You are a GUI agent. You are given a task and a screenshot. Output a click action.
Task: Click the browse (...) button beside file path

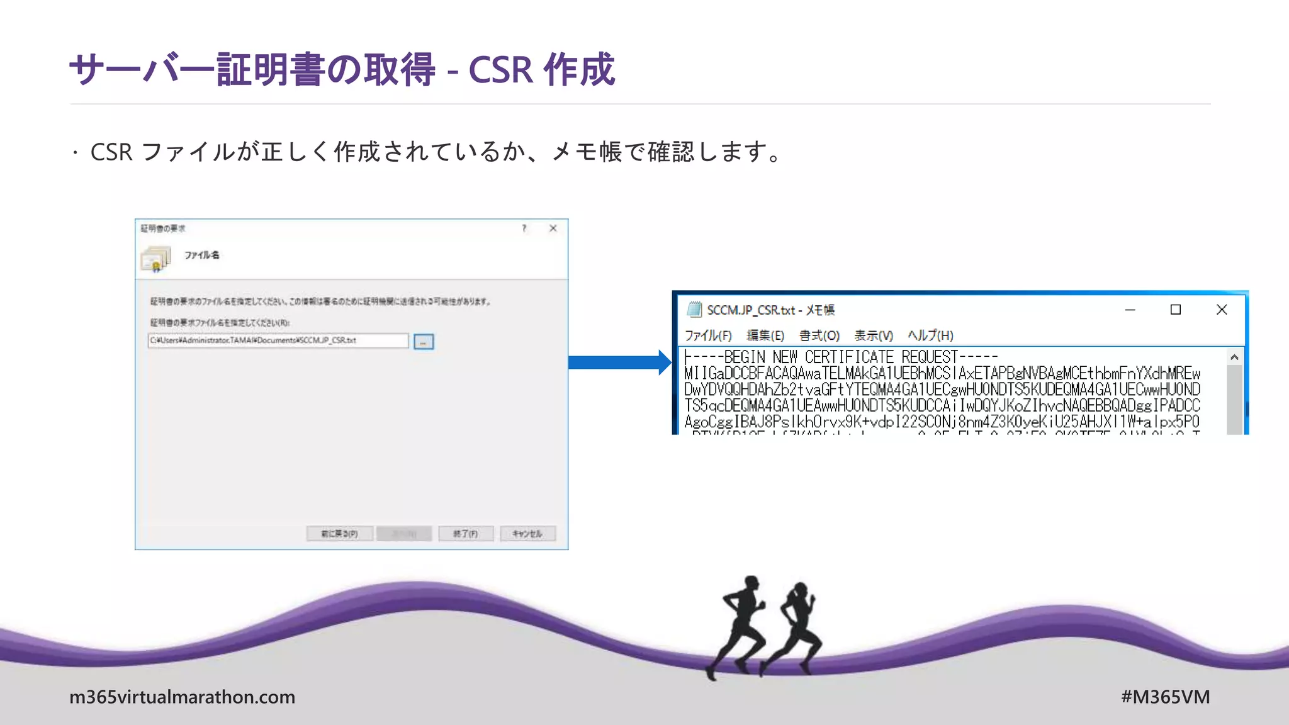tap(424, 342)
